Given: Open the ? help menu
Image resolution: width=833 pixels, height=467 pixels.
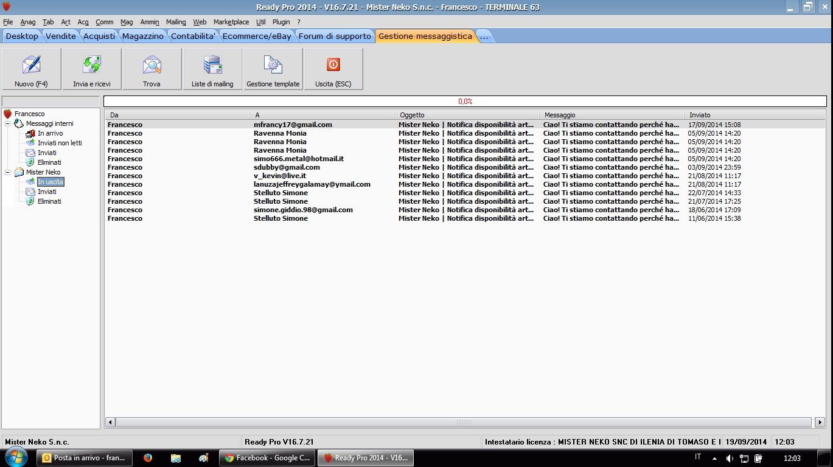Looking at the screenshot, I should [x=299, y=22].
